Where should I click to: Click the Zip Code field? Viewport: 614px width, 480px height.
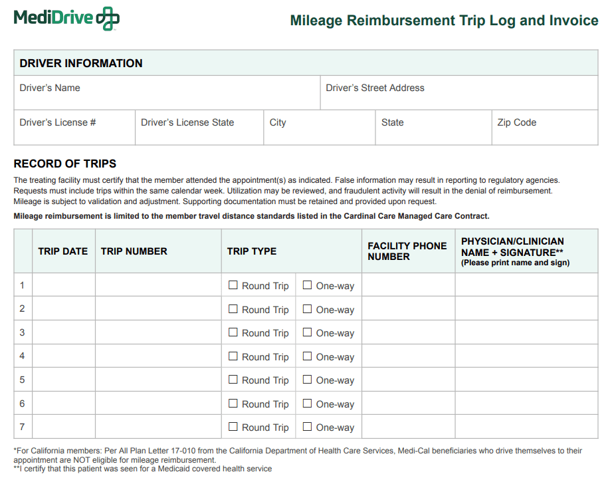(545, 128)
